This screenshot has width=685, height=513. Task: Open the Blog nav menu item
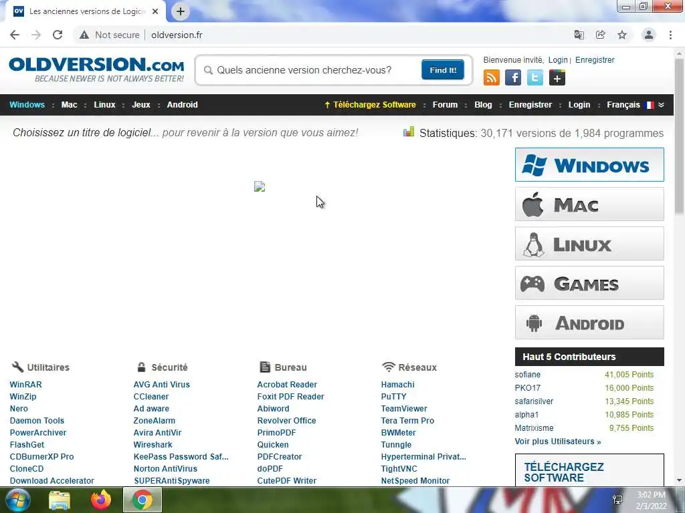click(x=483, y=105)
